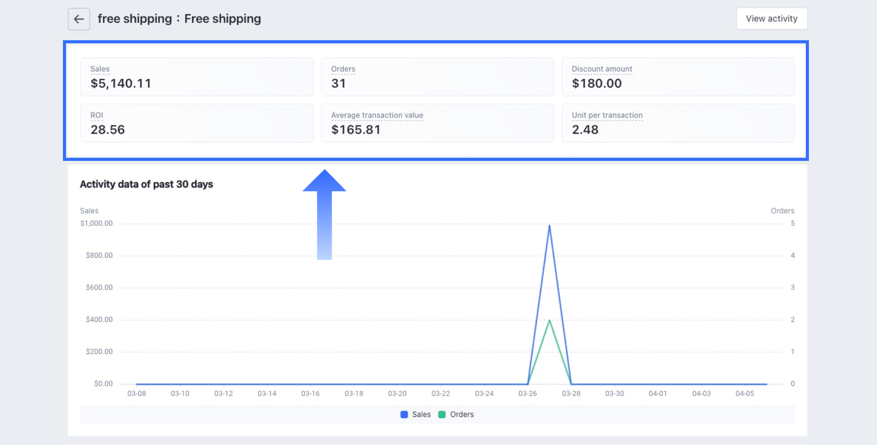Click the green Orders line peak

click(x=549, y=321)
